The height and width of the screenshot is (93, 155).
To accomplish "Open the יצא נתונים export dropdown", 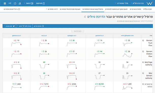I will pos(9,26).
